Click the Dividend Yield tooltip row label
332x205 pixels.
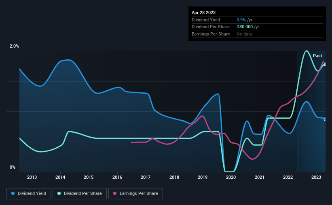(x=206, y=20)
